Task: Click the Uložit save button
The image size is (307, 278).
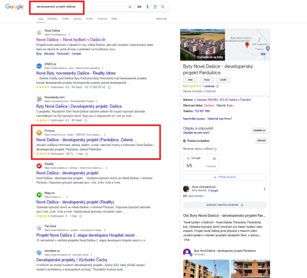Action: pyautogui.click(x=223, y=80)
